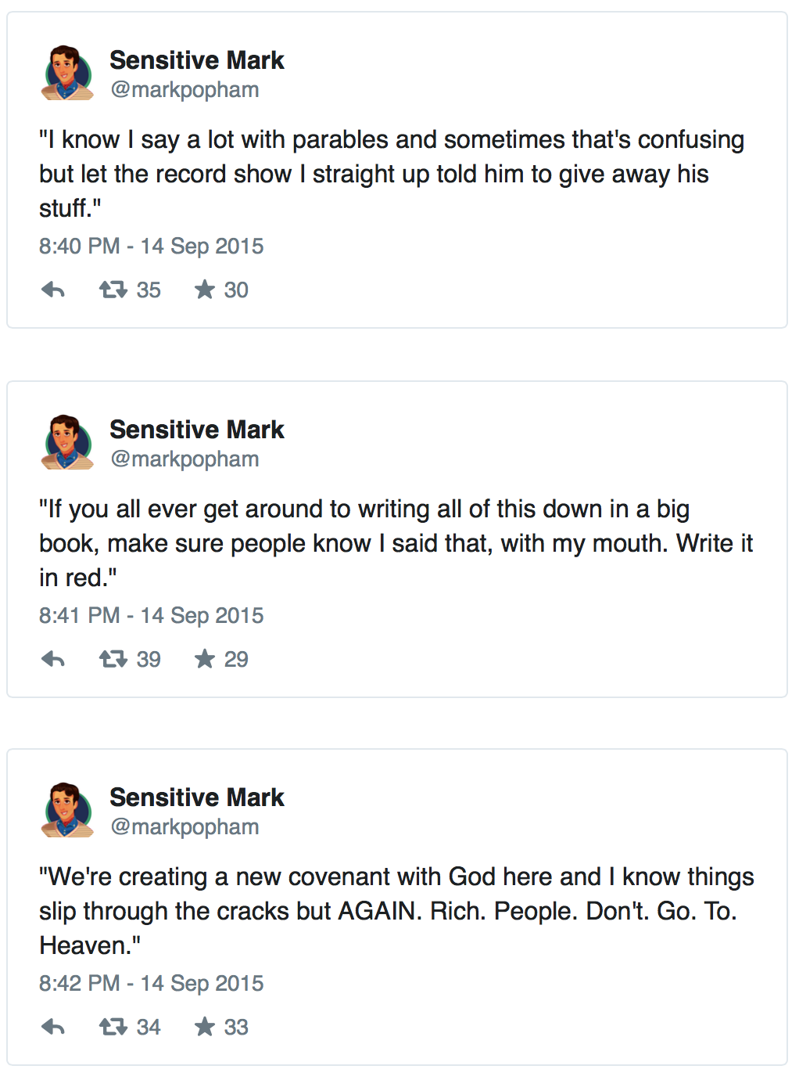Retweet the tweet with 34 retweets

click(x=113, y=1028)
